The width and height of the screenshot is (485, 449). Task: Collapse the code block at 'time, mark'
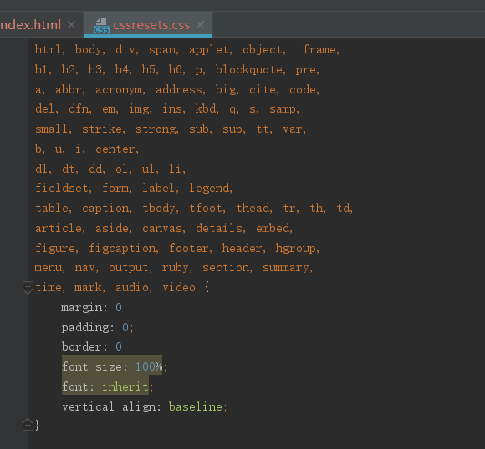[x=28, y=287]
